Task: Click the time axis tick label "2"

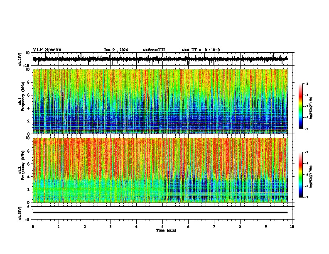Action: (x=85, y=227)
